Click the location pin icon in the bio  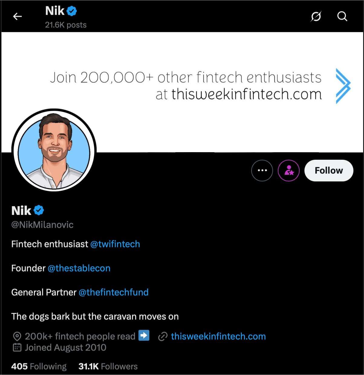16,335
